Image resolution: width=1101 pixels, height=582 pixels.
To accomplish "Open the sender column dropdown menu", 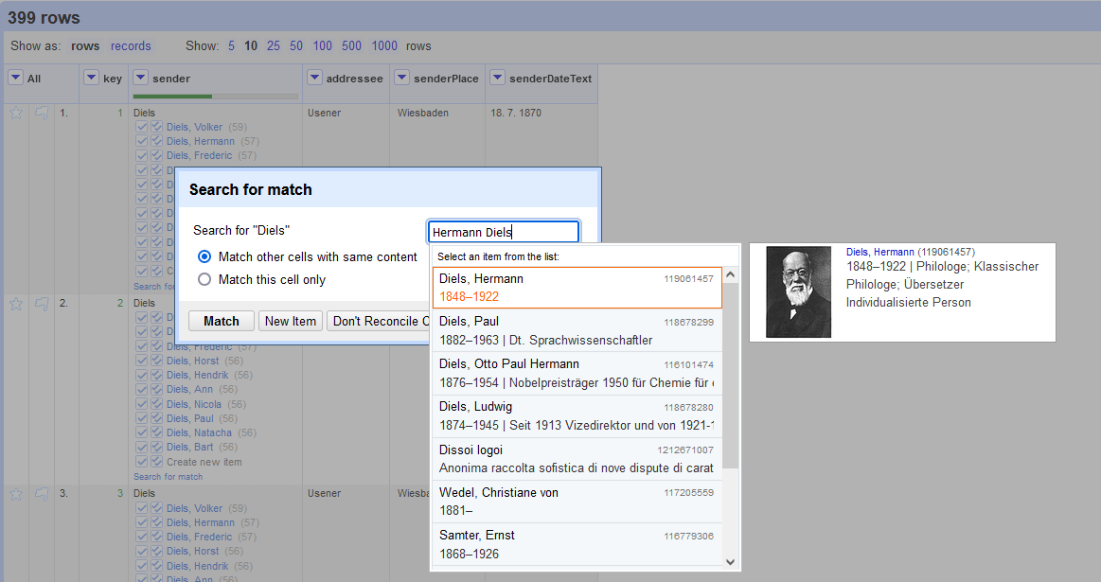I will tap(140, 78).
